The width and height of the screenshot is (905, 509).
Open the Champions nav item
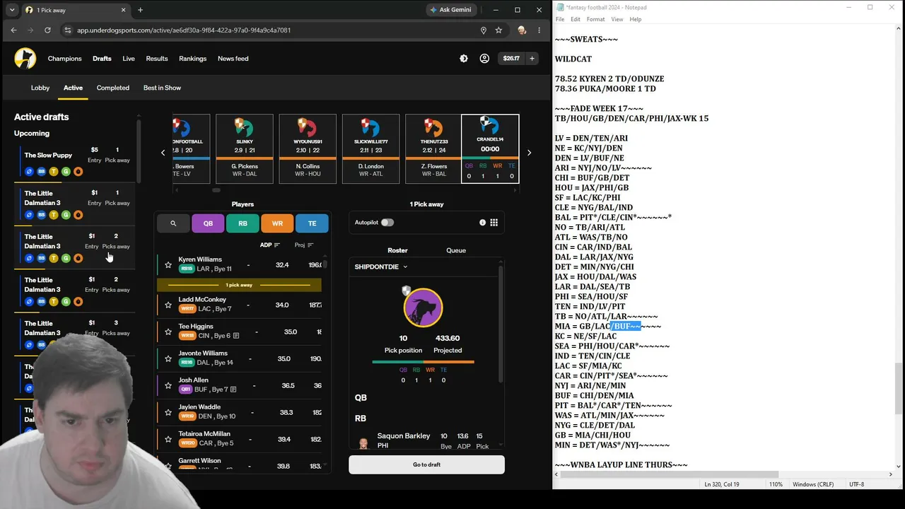[65, 59]
